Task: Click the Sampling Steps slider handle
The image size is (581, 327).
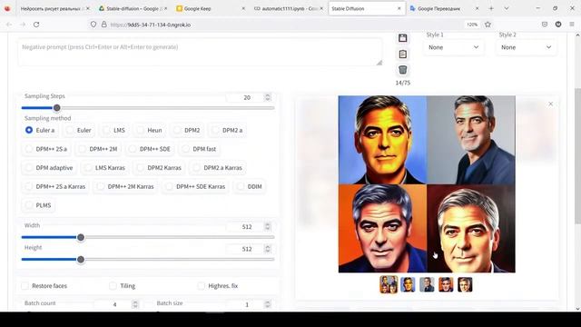Action: 56,108
